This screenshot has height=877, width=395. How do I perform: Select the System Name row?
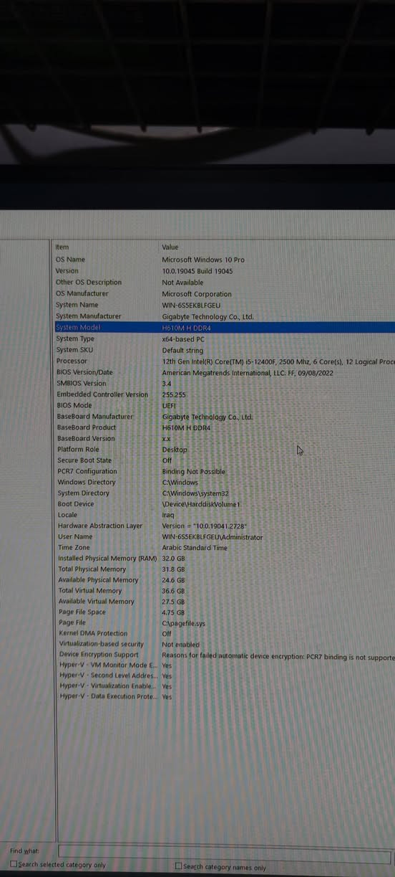(x=224, y=305)
